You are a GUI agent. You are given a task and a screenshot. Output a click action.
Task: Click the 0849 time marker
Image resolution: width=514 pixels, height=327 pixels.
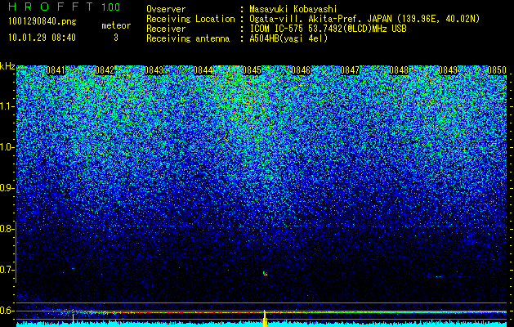point(448,70)
